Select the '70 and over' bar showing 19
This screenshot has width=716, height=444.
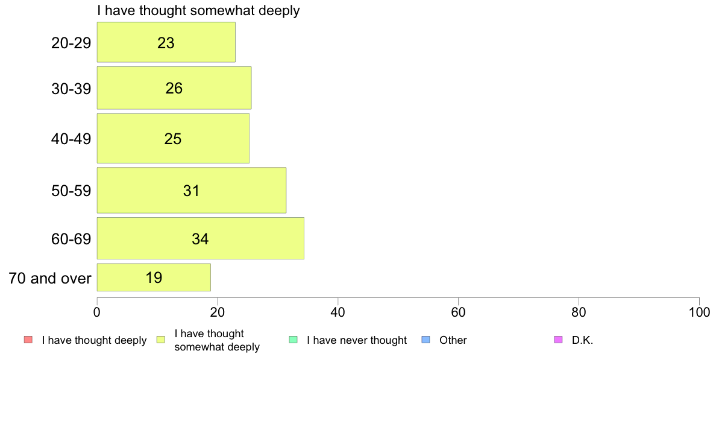coord(154,277)
